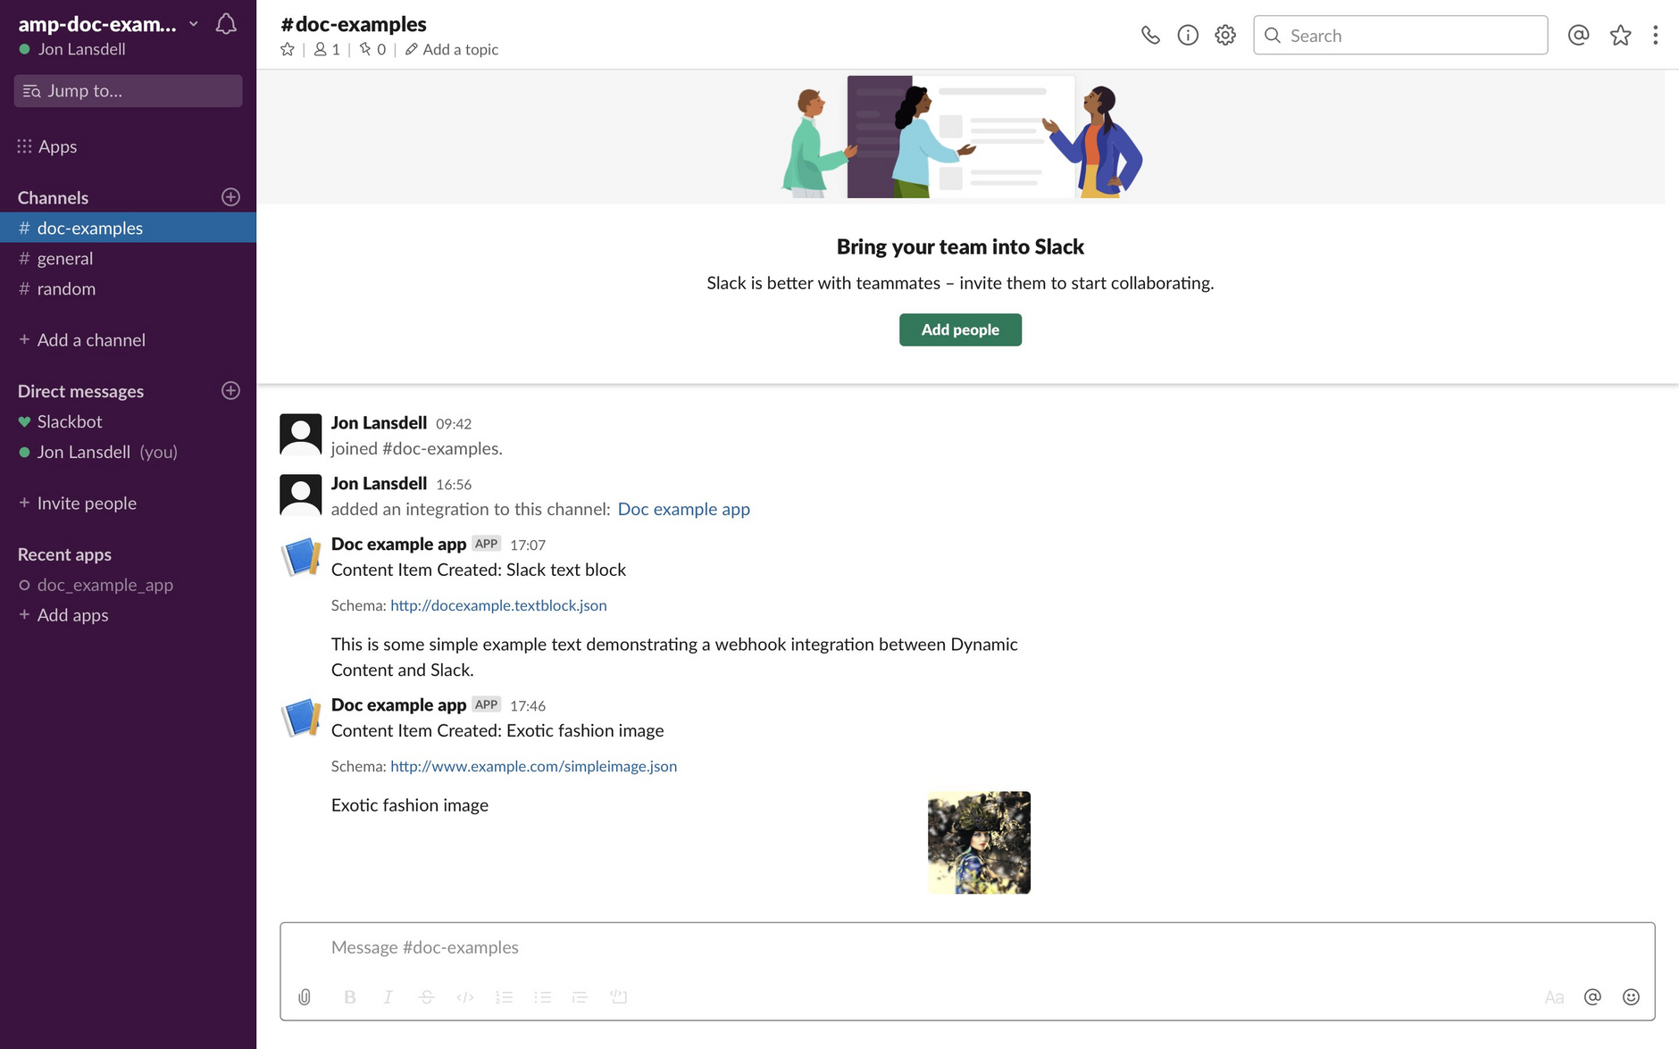Screen dimensions: 1679x1049
Task: Insert code formatting in message composer
Action: 464,997
